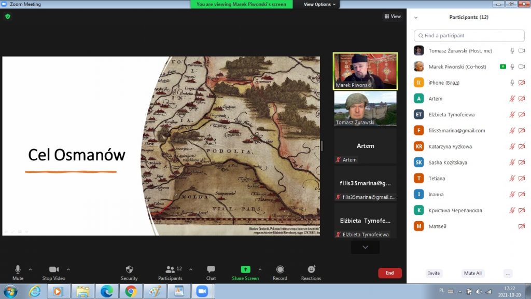Image resolution: width=531 pixels, height=299 pixels.
Task: Open the Security shield icon
Action: tap(129, 270)
